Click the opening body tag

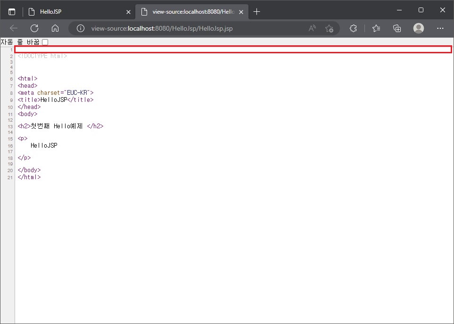click(x=27, y=114)
